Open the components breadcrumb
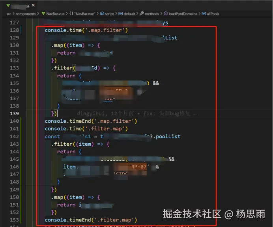The width and height of the screenshot is (273, 227). click(x=26, y=14)
